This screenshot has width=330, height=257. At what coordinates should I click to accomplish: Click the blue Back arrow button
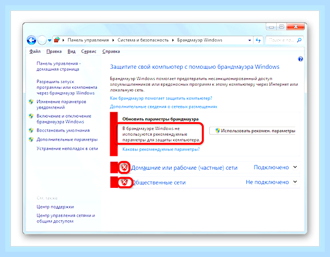[31, 40]
